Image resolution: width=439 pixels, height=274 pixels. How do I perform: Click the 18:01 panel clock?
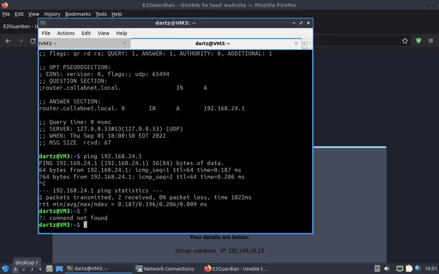coord(431,269)
